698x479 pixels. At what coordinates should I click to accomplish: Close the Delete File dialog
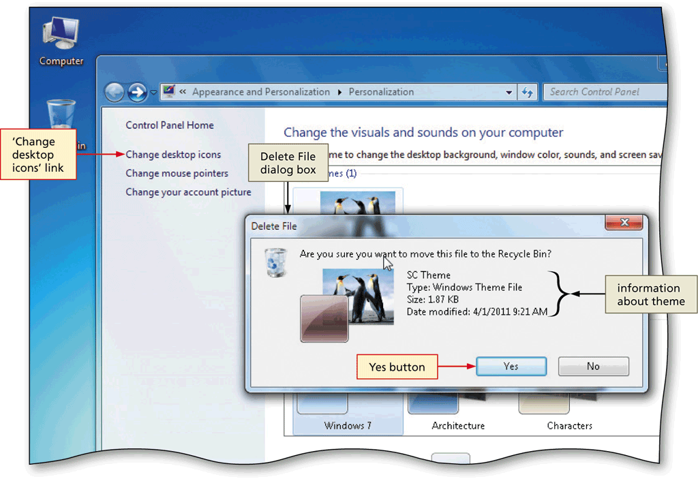(624, 223)
